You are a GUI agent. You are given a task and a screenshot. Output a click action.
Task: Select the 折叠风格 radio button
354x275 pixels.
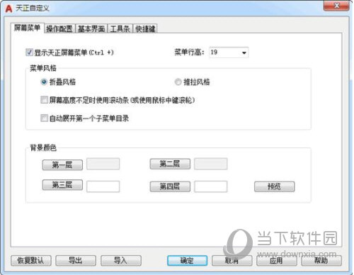coord(44,82)
